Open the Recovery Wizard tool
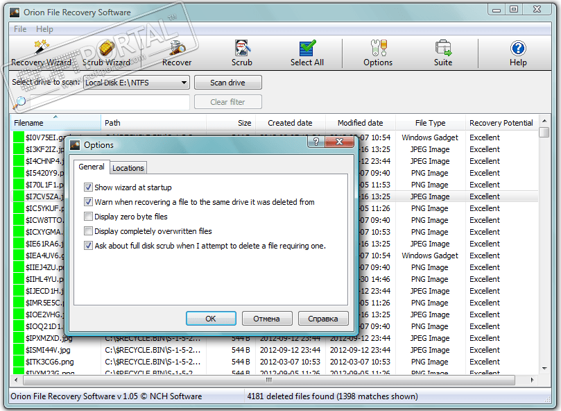This screenshot has height=411, width=561. (x=41, y=53)
